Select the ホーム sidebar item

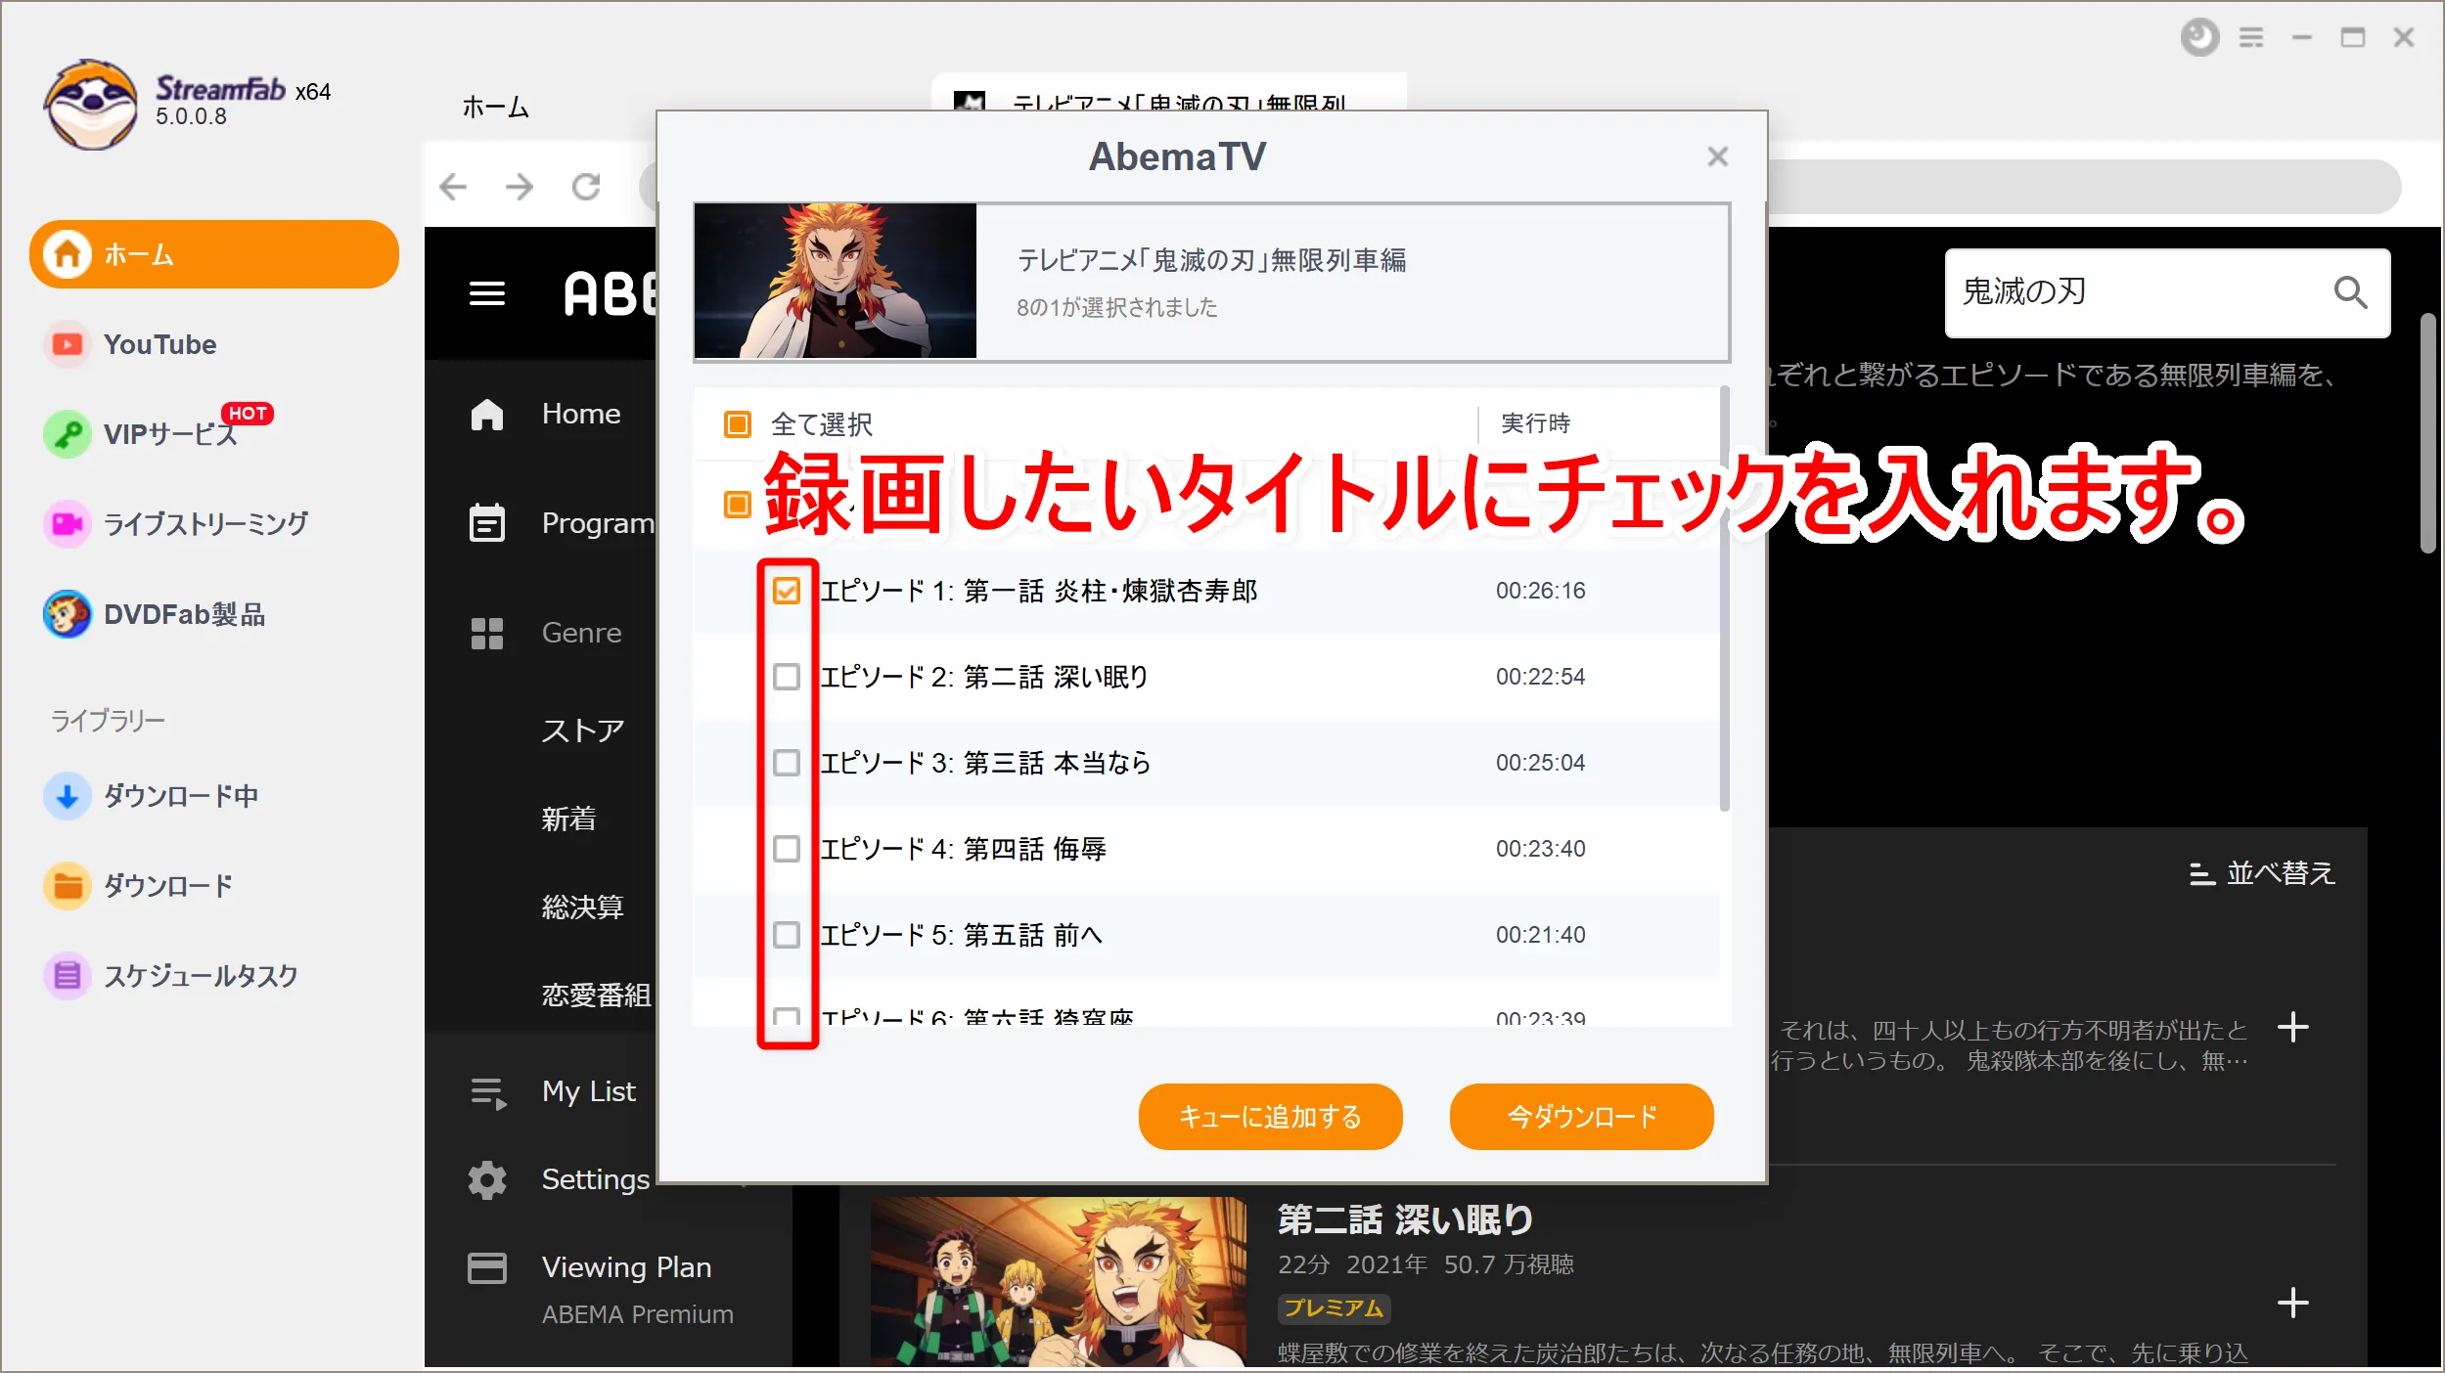pyautogui.click(x=214, y=254)
